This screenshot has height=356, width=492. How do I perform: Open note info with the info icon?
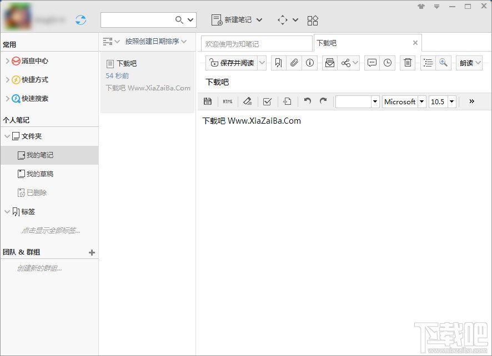(x=309, y=63)
